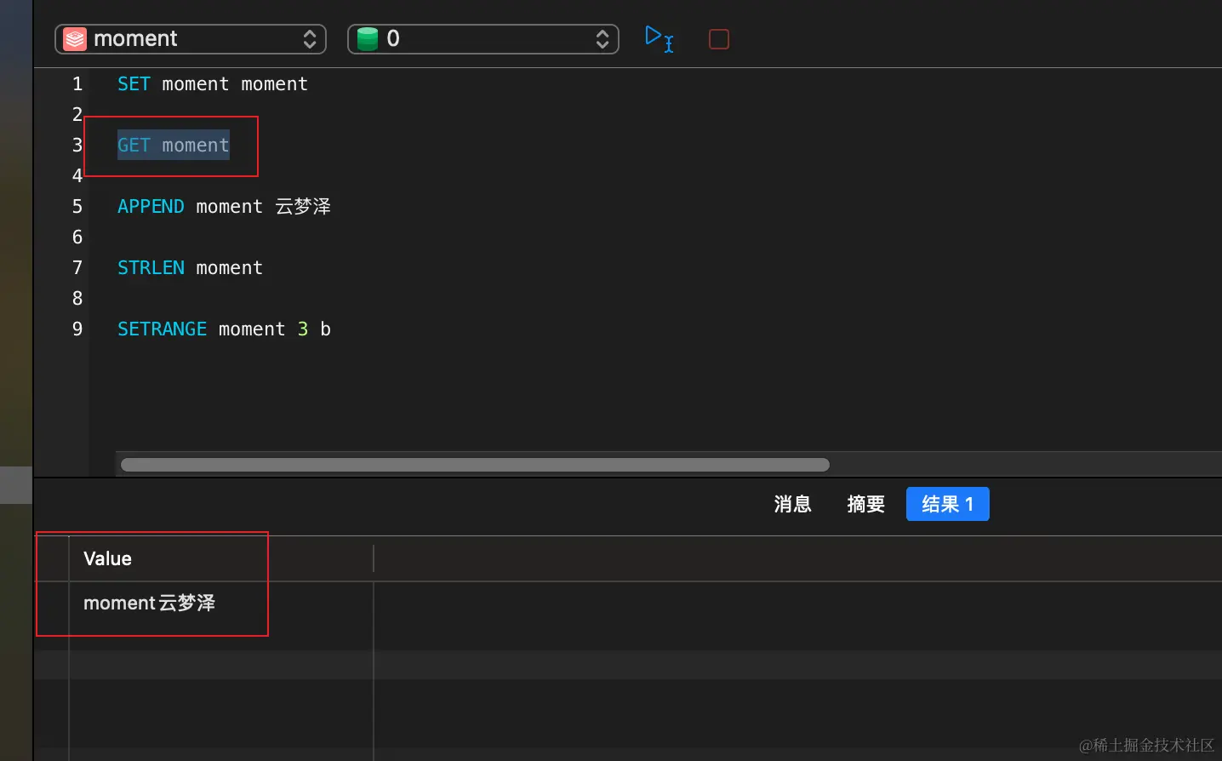Click the stepper arrows of the database dropdown
Viewport: 1222px width, 761px height.
[x=602, y=39]
